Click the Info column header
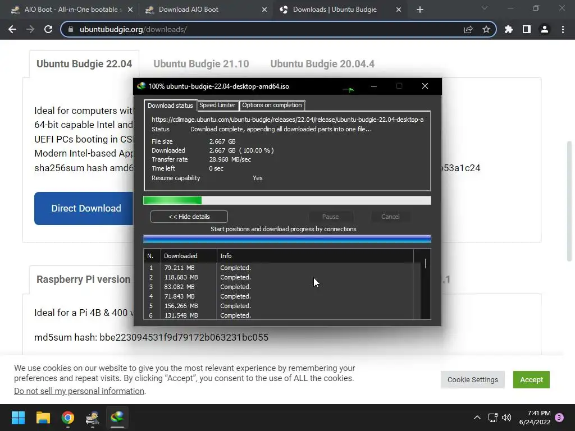 pyautogui.click(x=315, y=256)
